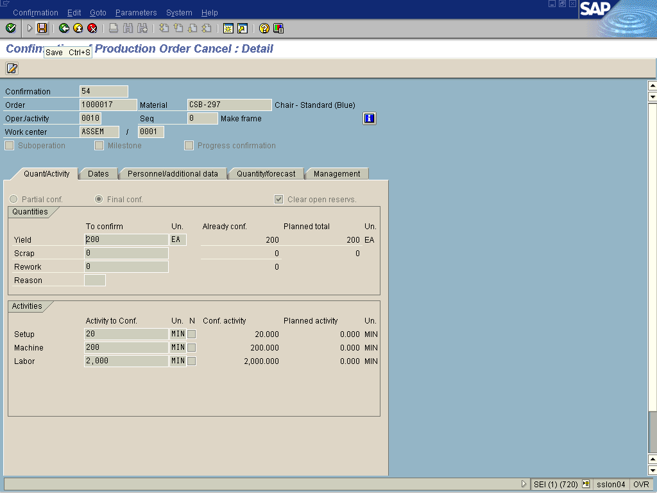Switch to the Dates tab
This screenshot has width=657, height=493.
[98, 173]
